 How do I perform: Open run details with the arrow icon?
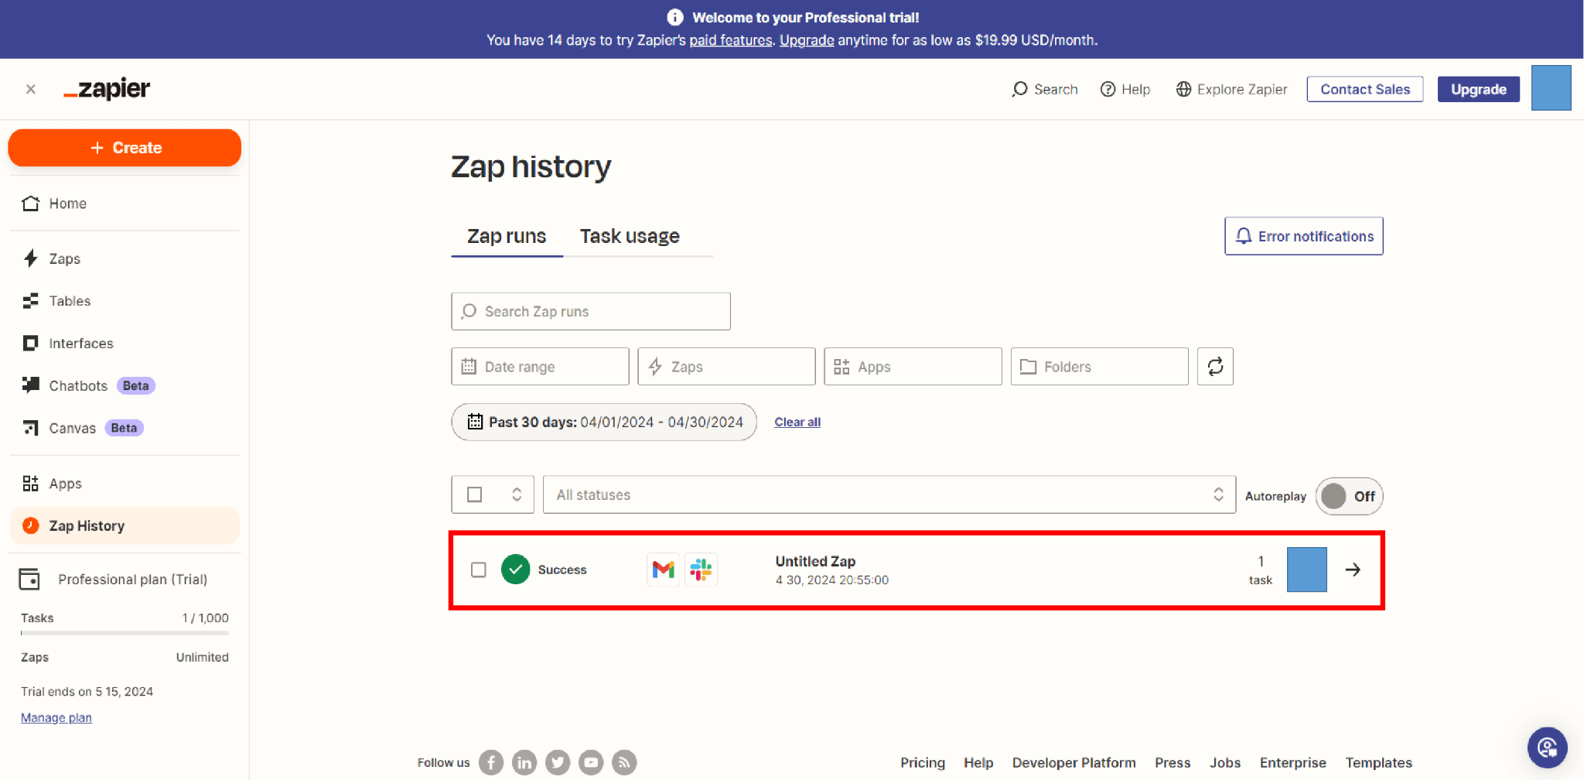tap(1353, 570)
